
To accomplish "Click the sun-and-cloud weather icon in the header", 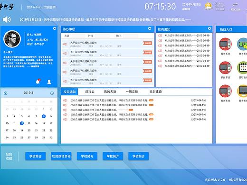I will point(209,7).
